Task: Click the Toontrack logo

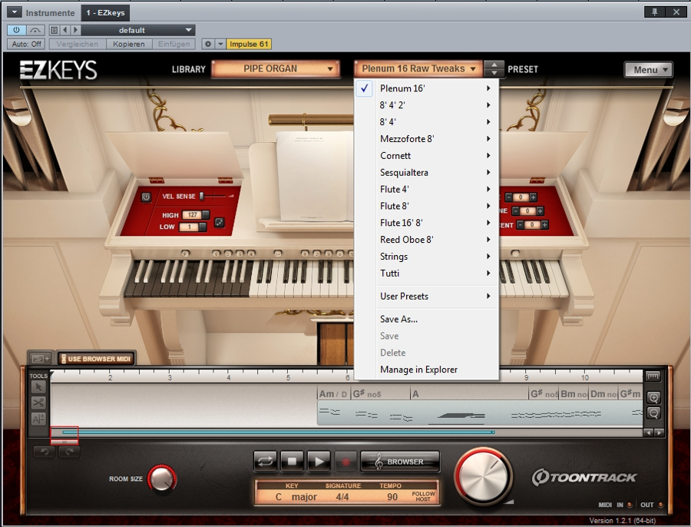Action: tap(584, 478)
